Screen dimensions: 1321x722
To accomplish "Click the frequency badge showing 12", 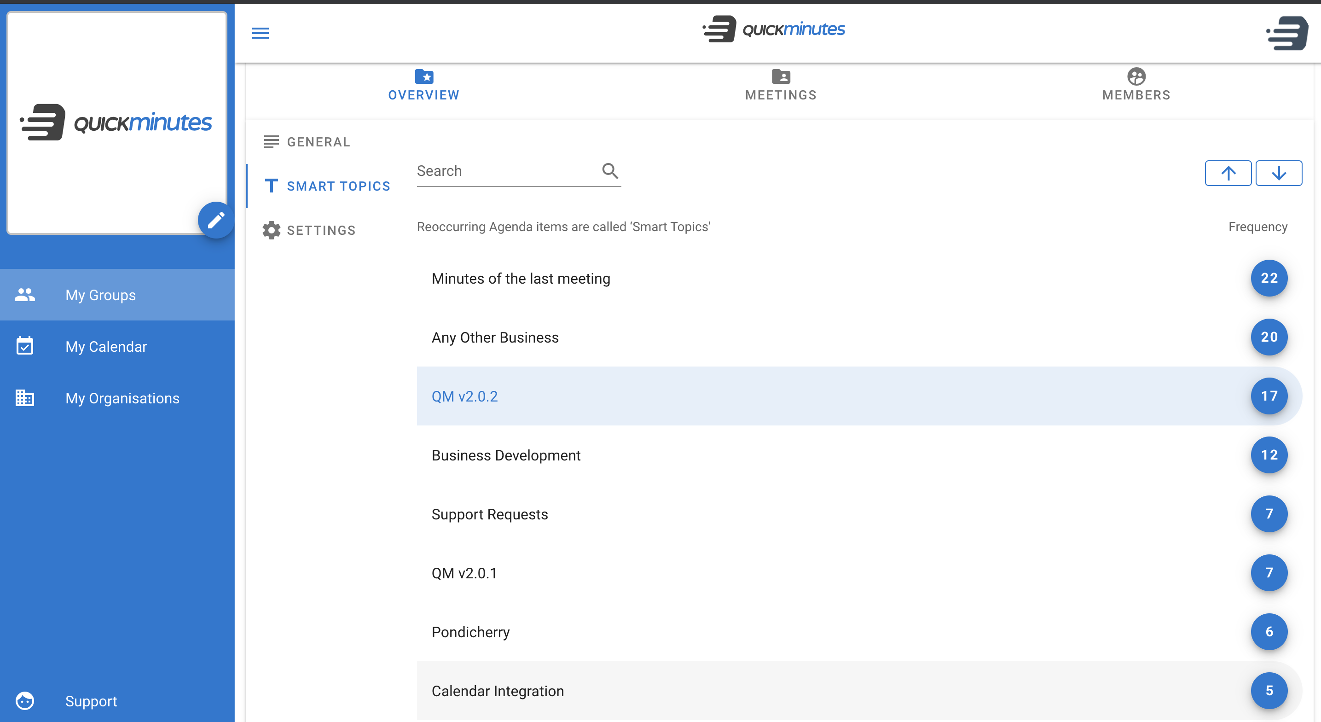I will [x=1269, y=455].
